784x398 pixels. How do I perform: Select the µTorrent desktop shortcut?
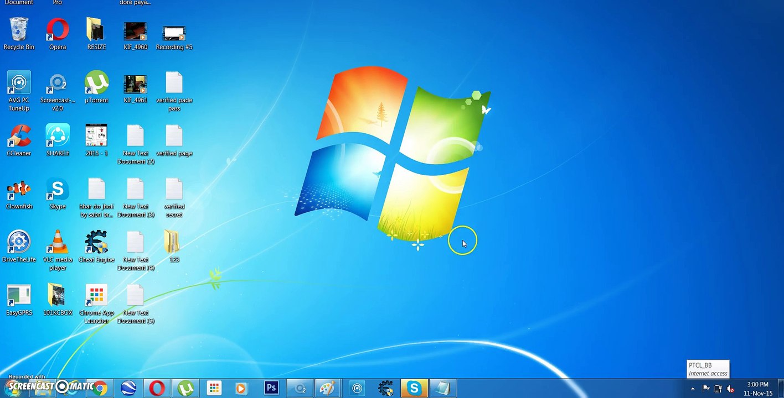[x=96, y=87]
